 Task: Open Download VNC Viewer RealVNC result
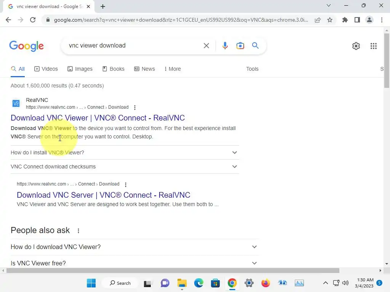point(98,118)
